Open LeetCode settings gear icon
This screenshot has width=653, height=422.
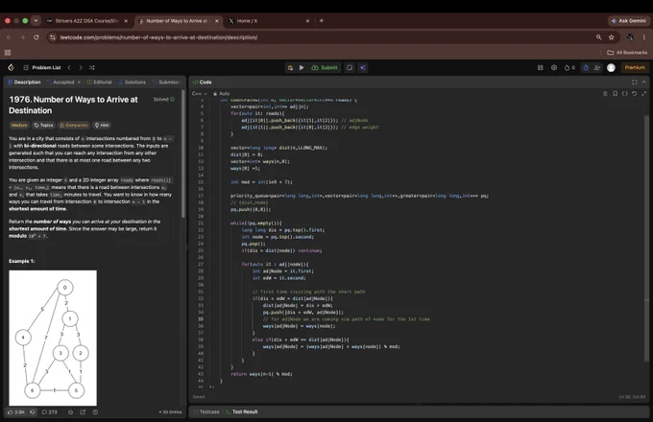click(x=554, y=67)
